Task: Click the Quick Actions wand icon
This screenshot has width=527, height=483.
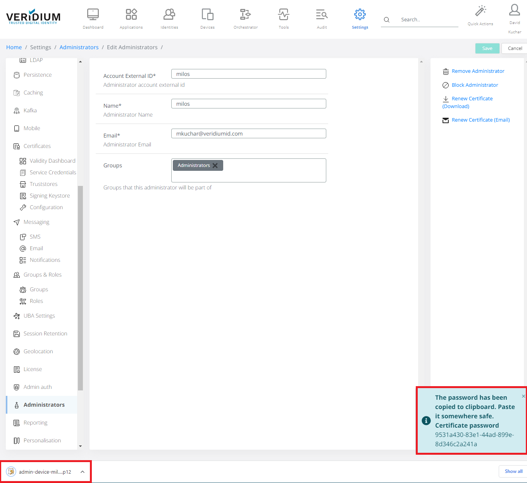Action: (480, 11)
